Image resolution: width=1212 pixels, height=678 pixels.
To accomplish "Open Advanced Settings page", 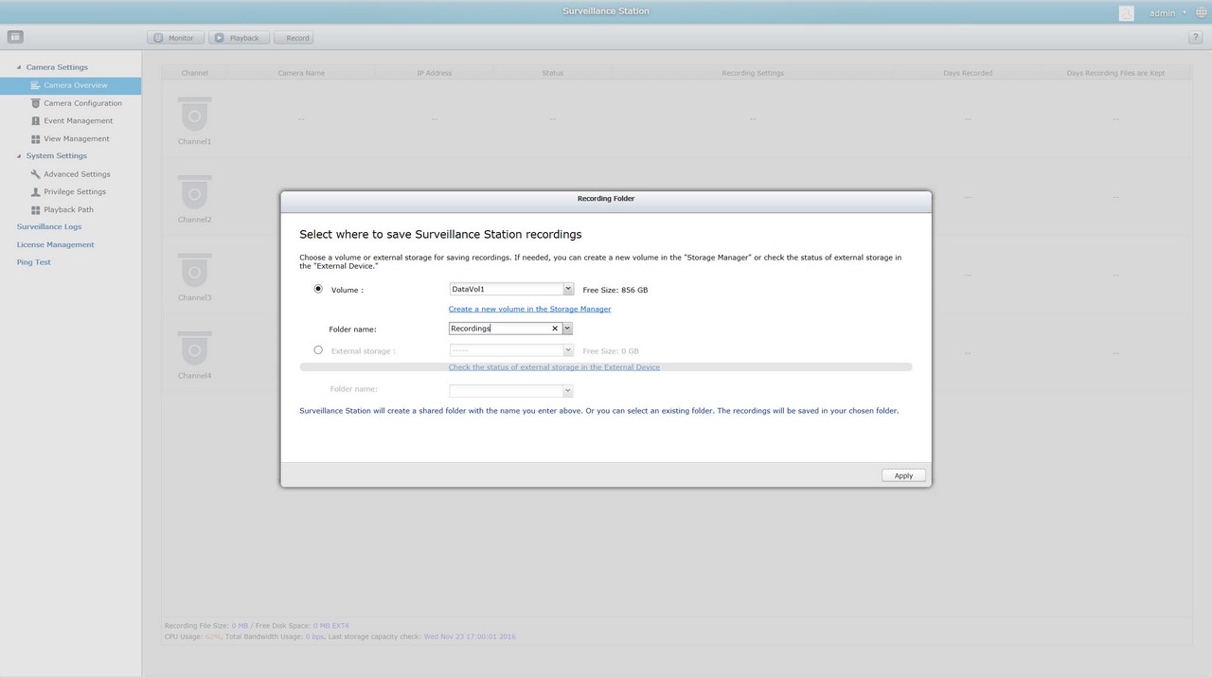I will pyautogui.click(x=77, y=174).
